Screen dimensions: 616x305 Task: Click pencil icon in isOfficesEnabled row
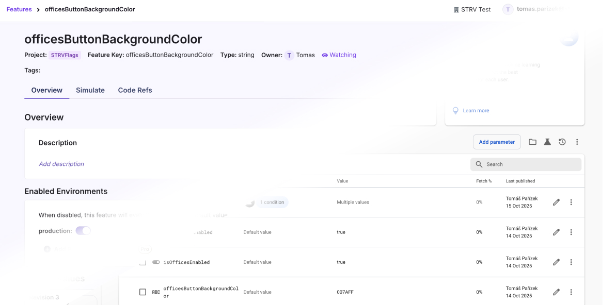[x=556, y=262]
